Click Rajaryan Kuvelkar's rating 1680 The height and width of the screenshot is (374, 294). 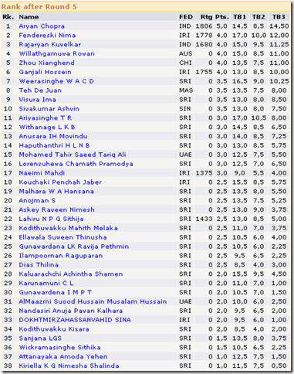tap(204, 45)
